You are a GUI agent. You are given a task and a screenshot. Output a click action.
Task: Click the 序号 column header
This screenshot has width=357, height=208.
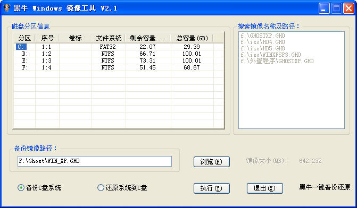coord(47,38)
